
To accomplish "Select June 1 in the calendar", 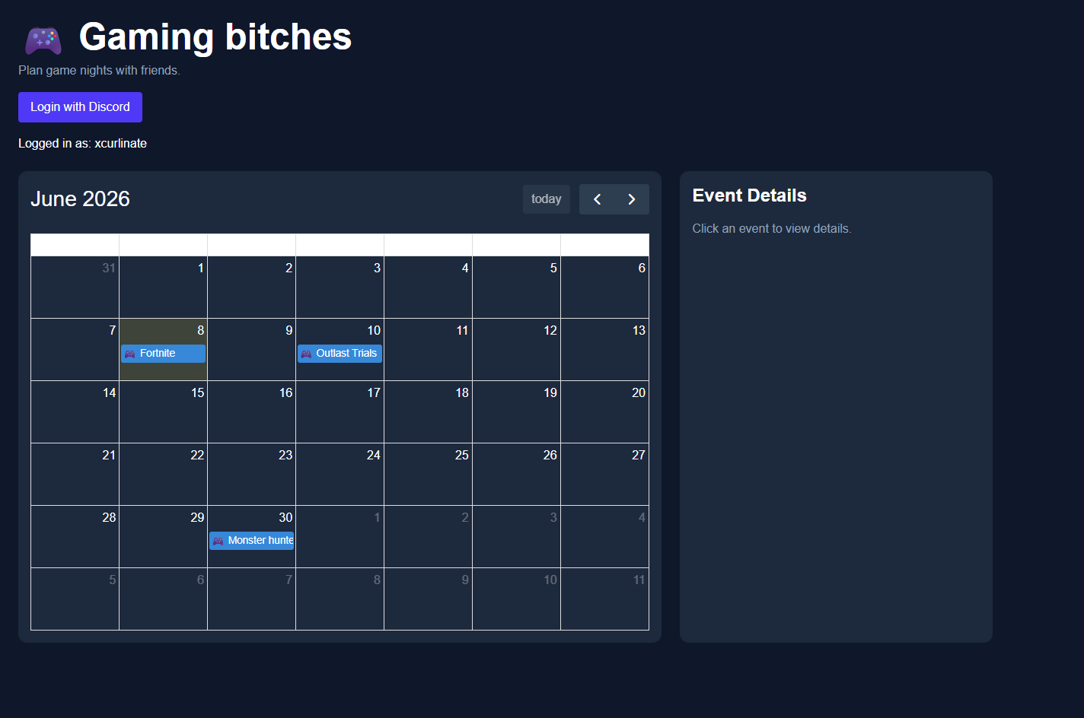I will [x=201, y=268].
